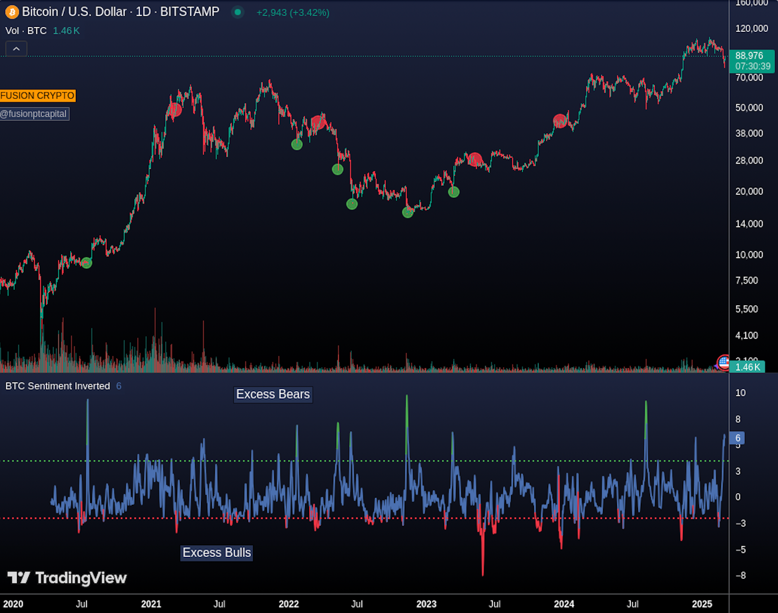Image resolution: width=778 pixels, height=613 pixels.
Task: Select the green marker at late-2022 price bottom
Action: 408,212
